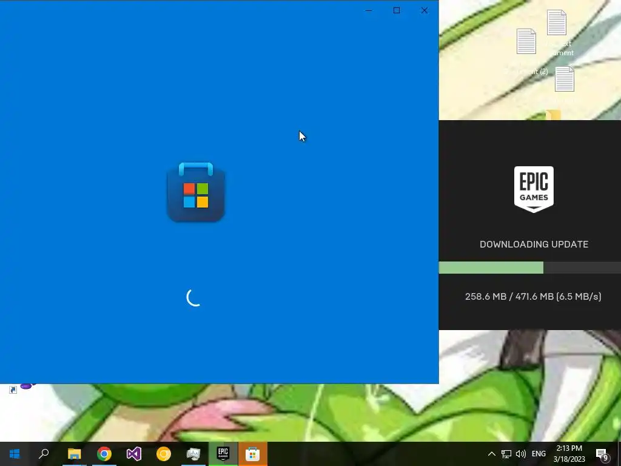This screenshot has height=466, width=621.
Task: Switch ENG input language indicator
Action: [x=539, y=454]
